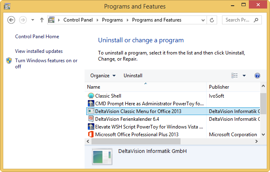Viewport: 270px width, 172px height.
Task: Maximize the Programs and Features window
Action: coord(244,5)
